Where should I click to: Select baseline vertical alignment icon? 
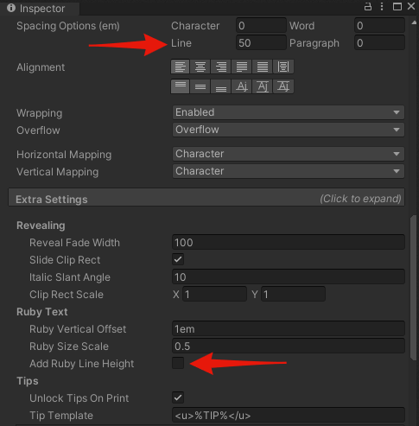(x=242, y=86)
